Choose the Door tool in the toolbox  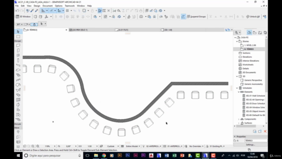18,50
